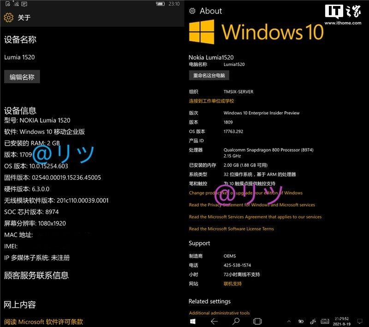Select 72小时离线不支持 hours value
The image size is (369, 327).
242,274
